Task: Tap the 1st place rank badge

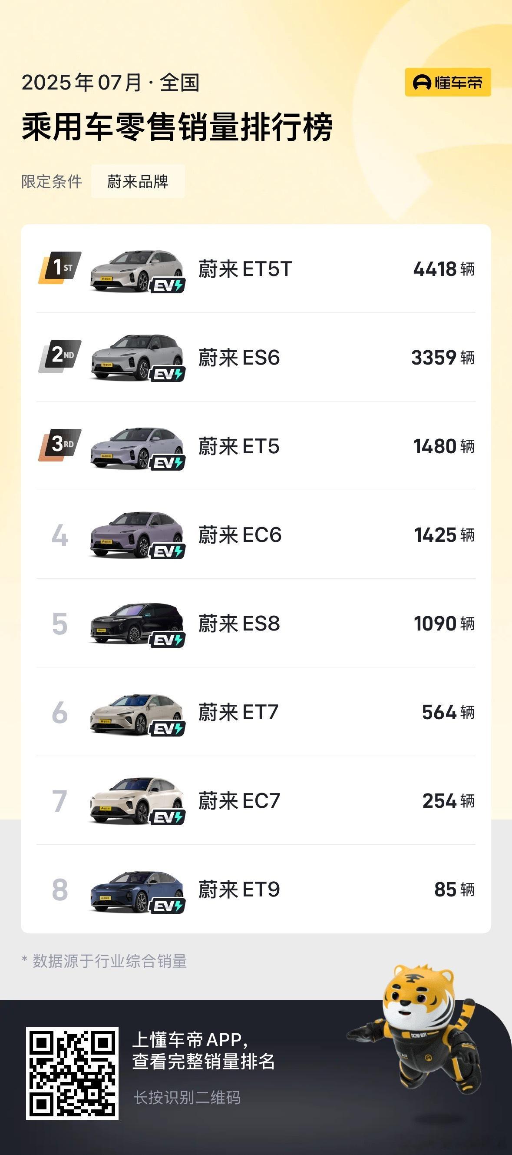Action: [59, 267]
